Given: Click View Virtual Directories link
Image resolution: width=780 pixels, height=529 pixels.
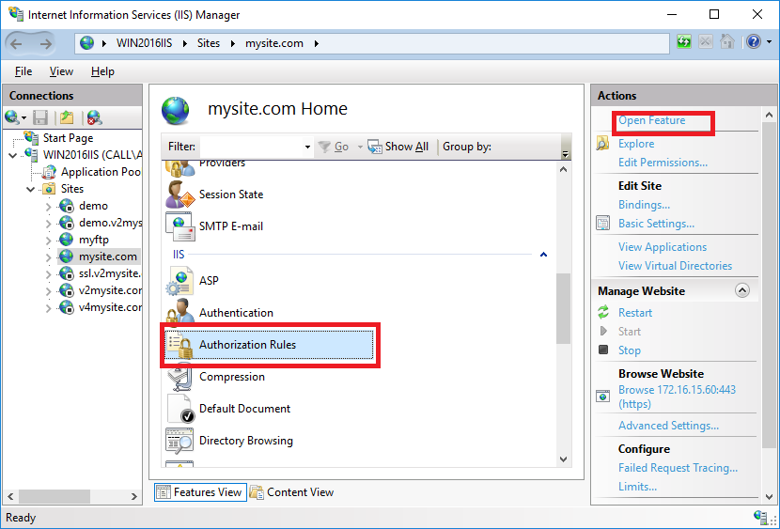Looking at the screenshot, I should 675,266.
